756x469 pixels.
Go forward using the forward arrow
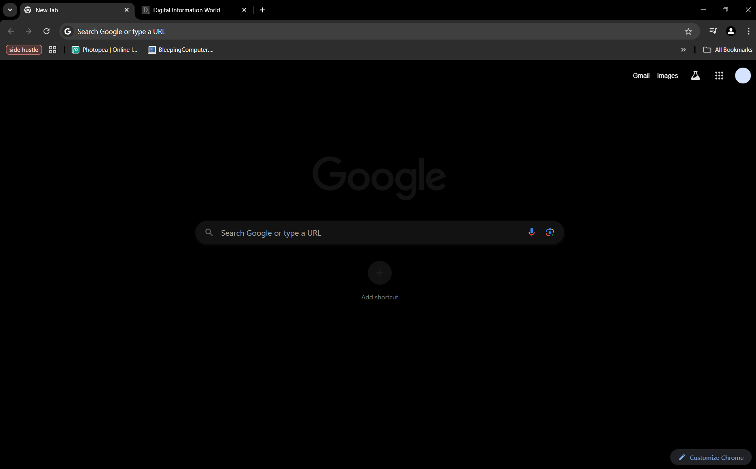click(x=28, y=31)
